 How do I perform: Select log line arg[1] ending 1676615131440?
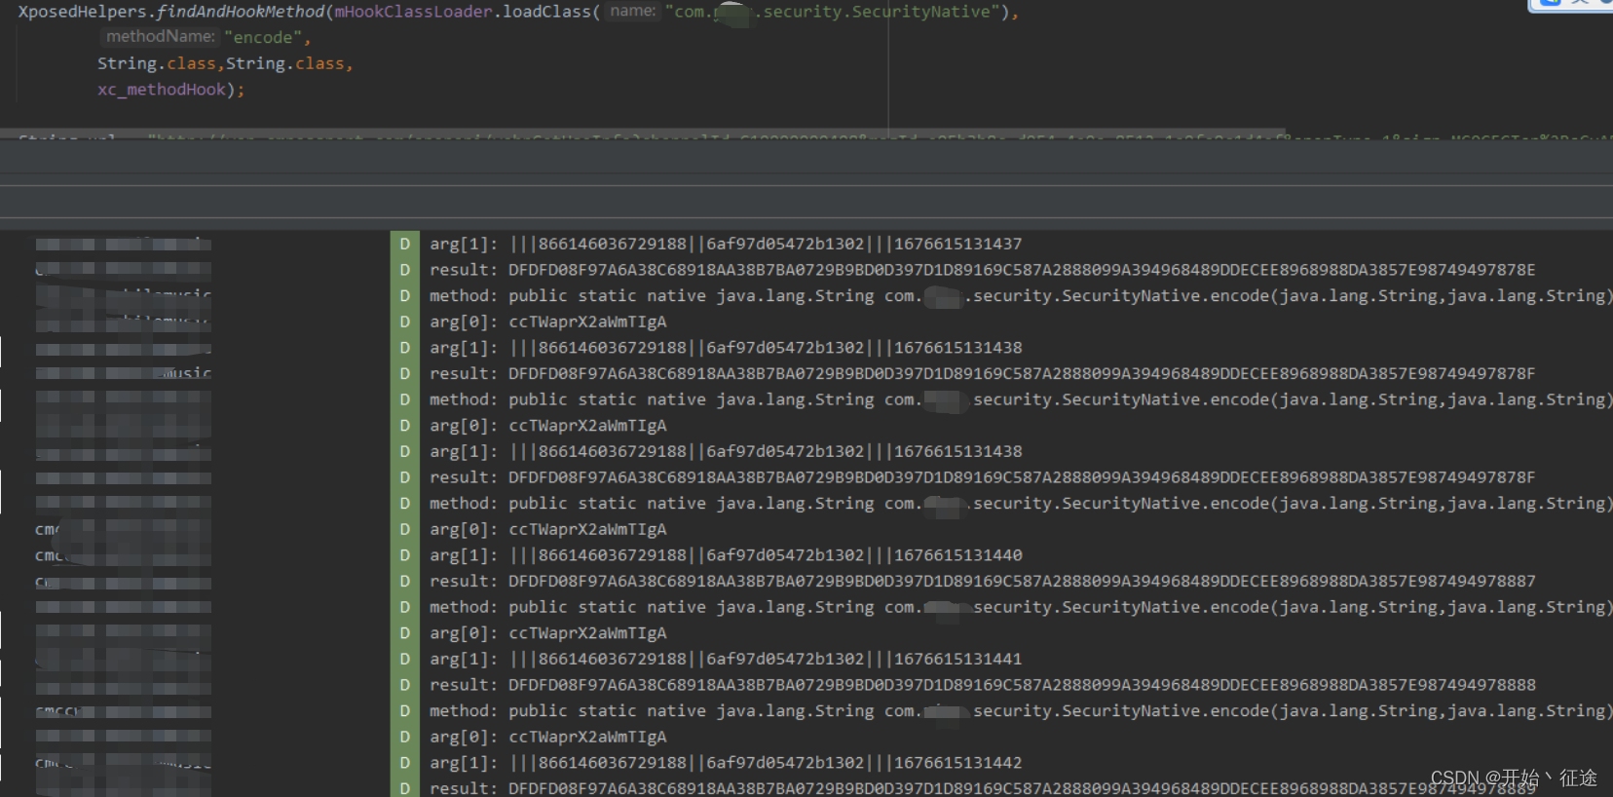[x=726, y=555]
